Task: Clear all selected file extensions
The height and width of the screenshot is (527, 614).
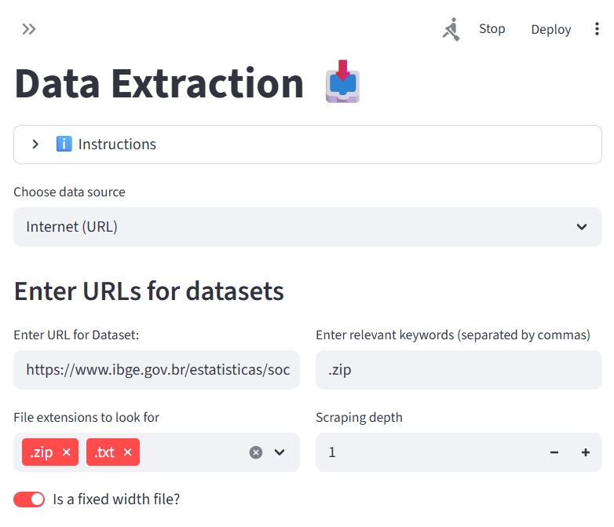Action: pos(255,452)
